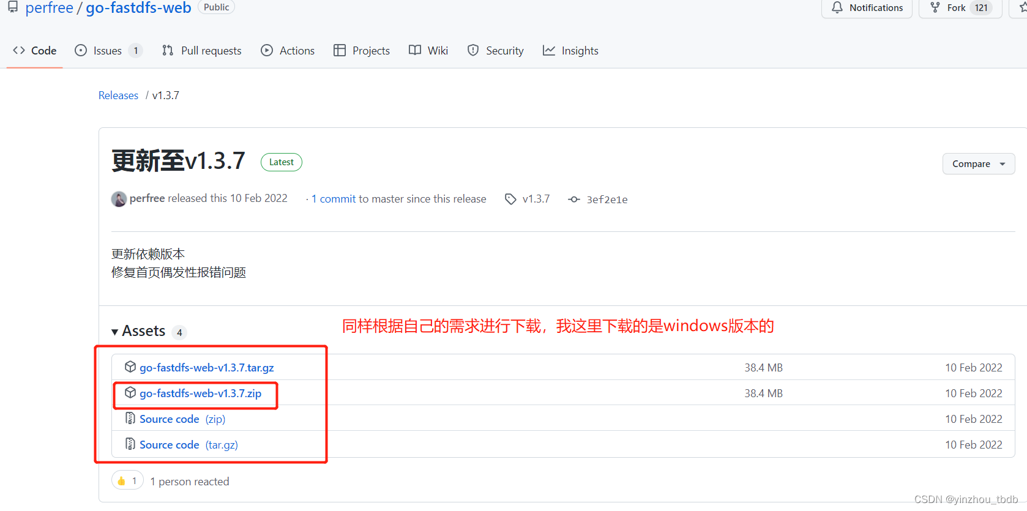Click date of Source code (zip) row

point(974,419)
